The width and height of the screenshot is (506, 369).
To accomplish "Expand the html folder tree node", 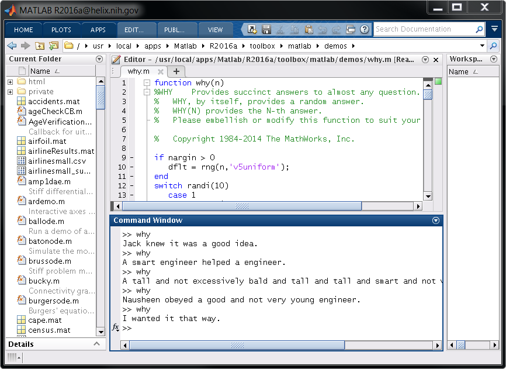I will click(11, 82).
